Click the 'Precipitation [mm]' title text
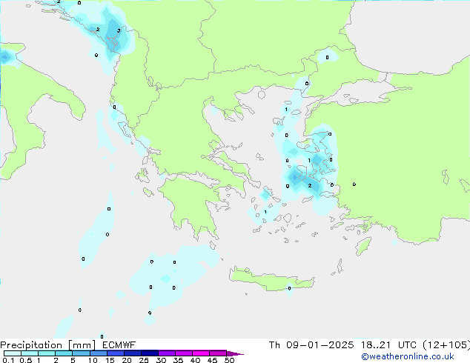This screenshot has height=363, width=470. pyautogui.click(x=48, y=345)
